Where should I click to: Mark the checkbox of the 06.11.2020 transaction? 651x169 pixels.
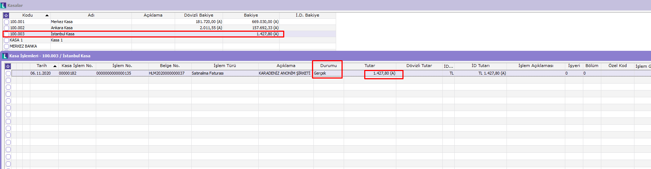(8, 74)
